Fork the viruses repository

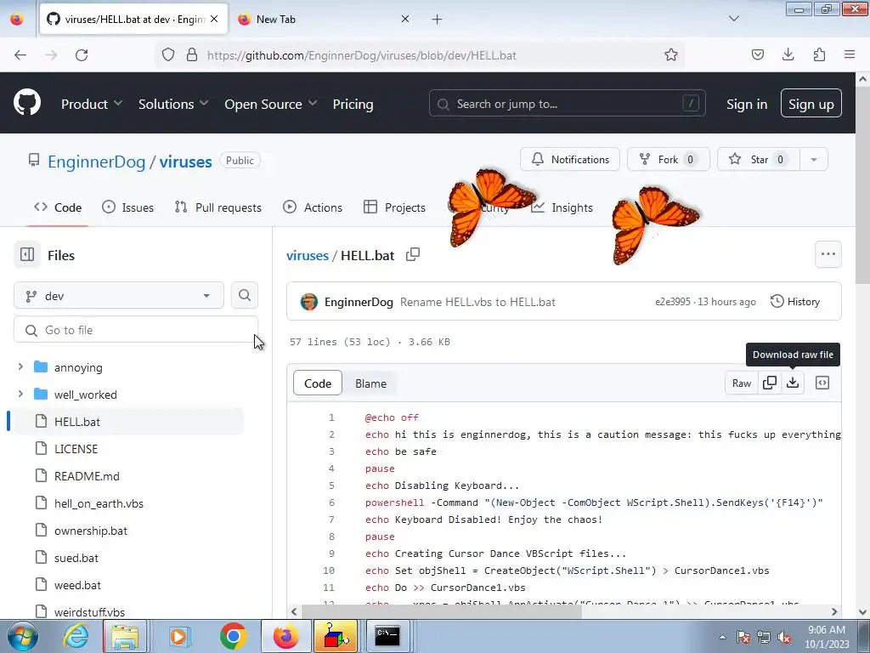point(668,159)
